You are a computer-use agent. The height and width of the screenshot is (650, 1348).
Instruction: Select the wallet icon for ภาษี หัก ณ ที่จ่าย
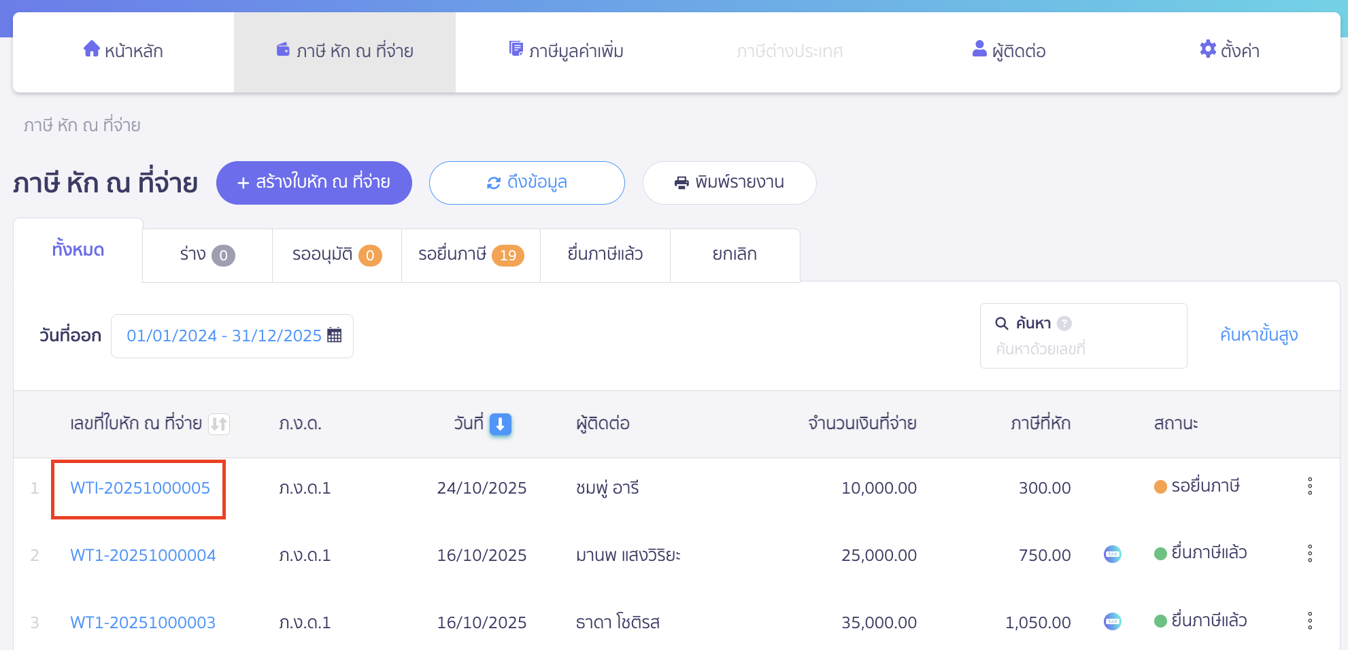pos(284,48)
